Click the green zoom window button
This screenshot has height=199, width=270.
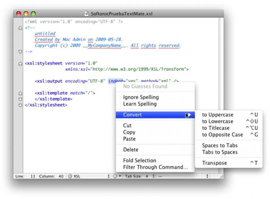click(x=33, y=13)
